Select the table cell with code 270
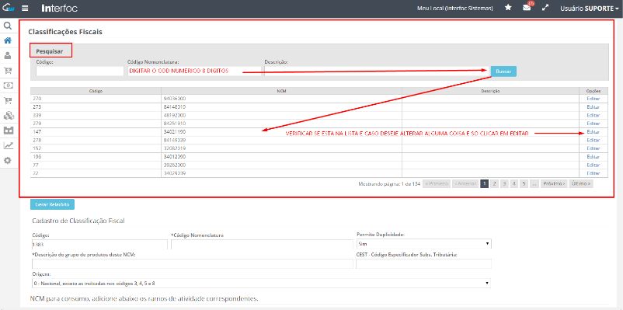This screenshot has width=623, height=310. tap(96, 99)
